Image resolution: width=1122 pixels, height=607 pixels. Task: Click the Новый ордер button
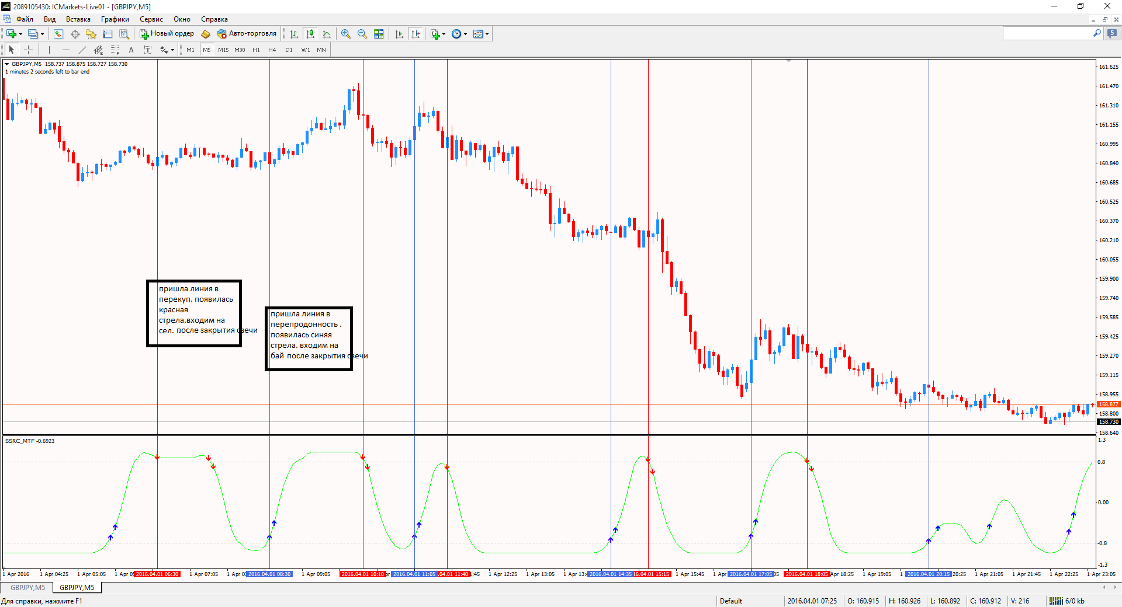click(167, 34)
